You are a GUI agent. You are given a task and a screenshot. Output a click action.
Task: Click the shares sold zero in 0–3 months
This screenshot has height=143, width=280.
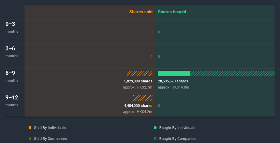[151, 32]
